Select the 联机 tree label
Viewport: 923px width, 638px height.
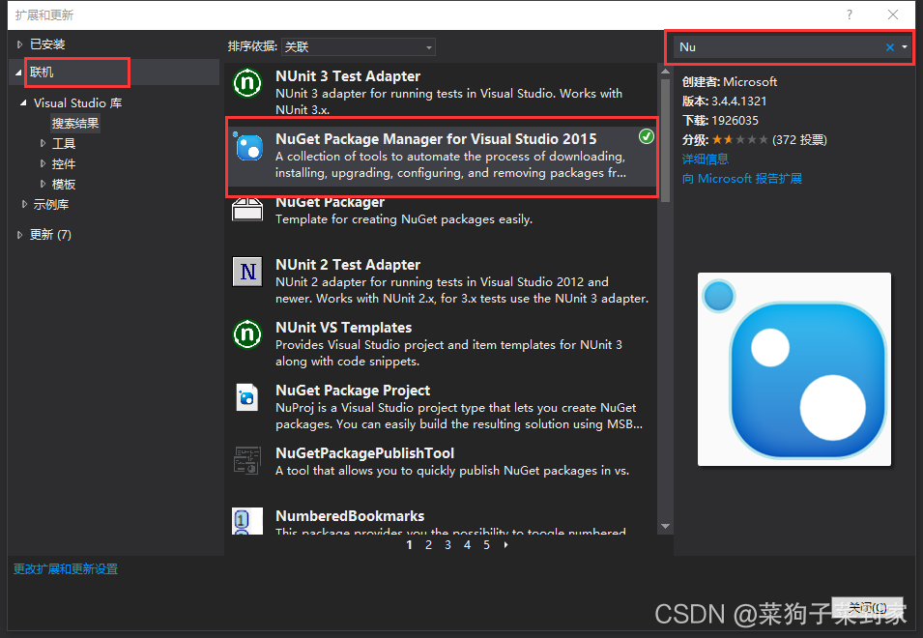pos(42,72)
